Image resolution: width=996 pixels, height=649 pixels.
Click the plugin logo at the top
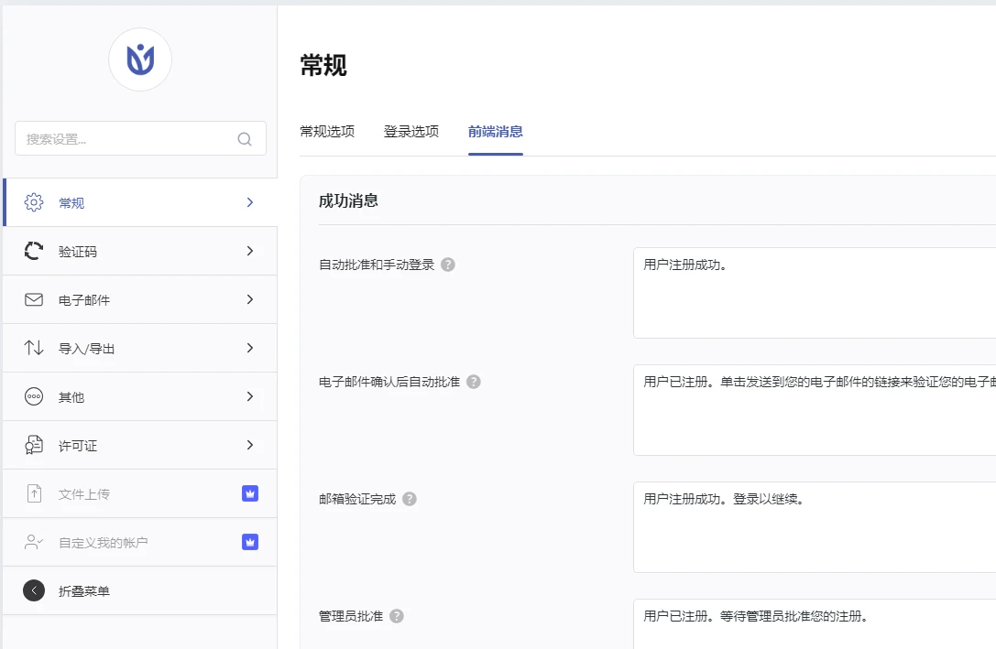tap(139, 59)
